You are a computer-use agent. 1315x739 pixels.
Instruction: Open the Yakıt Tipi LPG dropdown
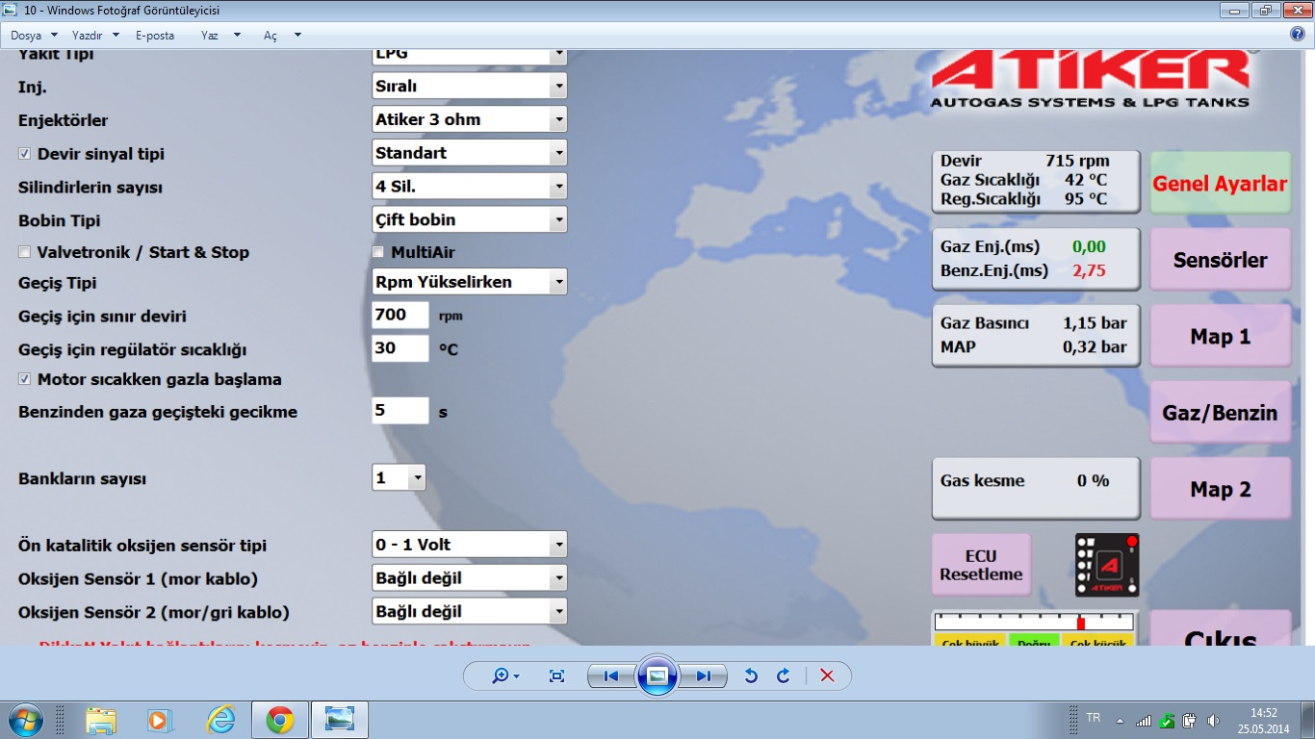click(470, 56)
